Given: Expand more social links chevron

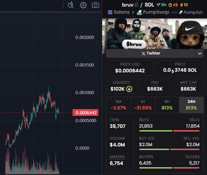Looking at the screenshot, I should [x=200, y=54].
